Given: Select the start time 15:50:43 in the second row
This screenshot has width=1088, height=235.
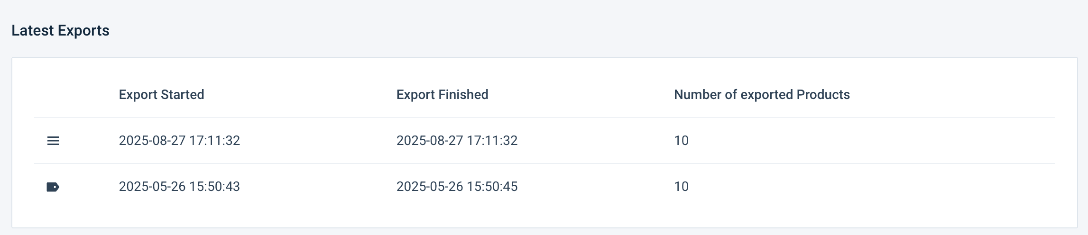Looking at the screenshot, I should coord(215,187).
